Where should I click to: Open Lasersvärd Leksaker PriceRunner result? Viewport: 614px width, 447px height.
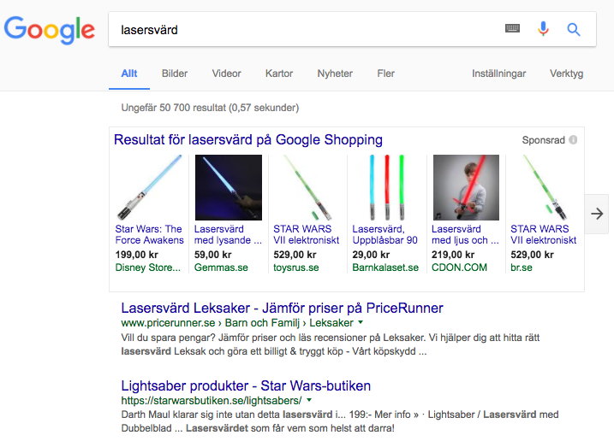click(x=282, y=309)
